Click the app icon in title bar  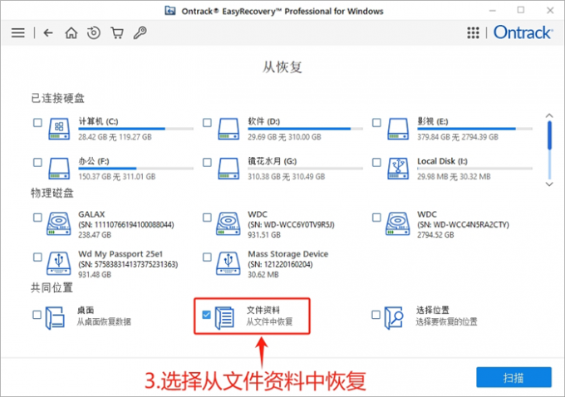[170, 11]
